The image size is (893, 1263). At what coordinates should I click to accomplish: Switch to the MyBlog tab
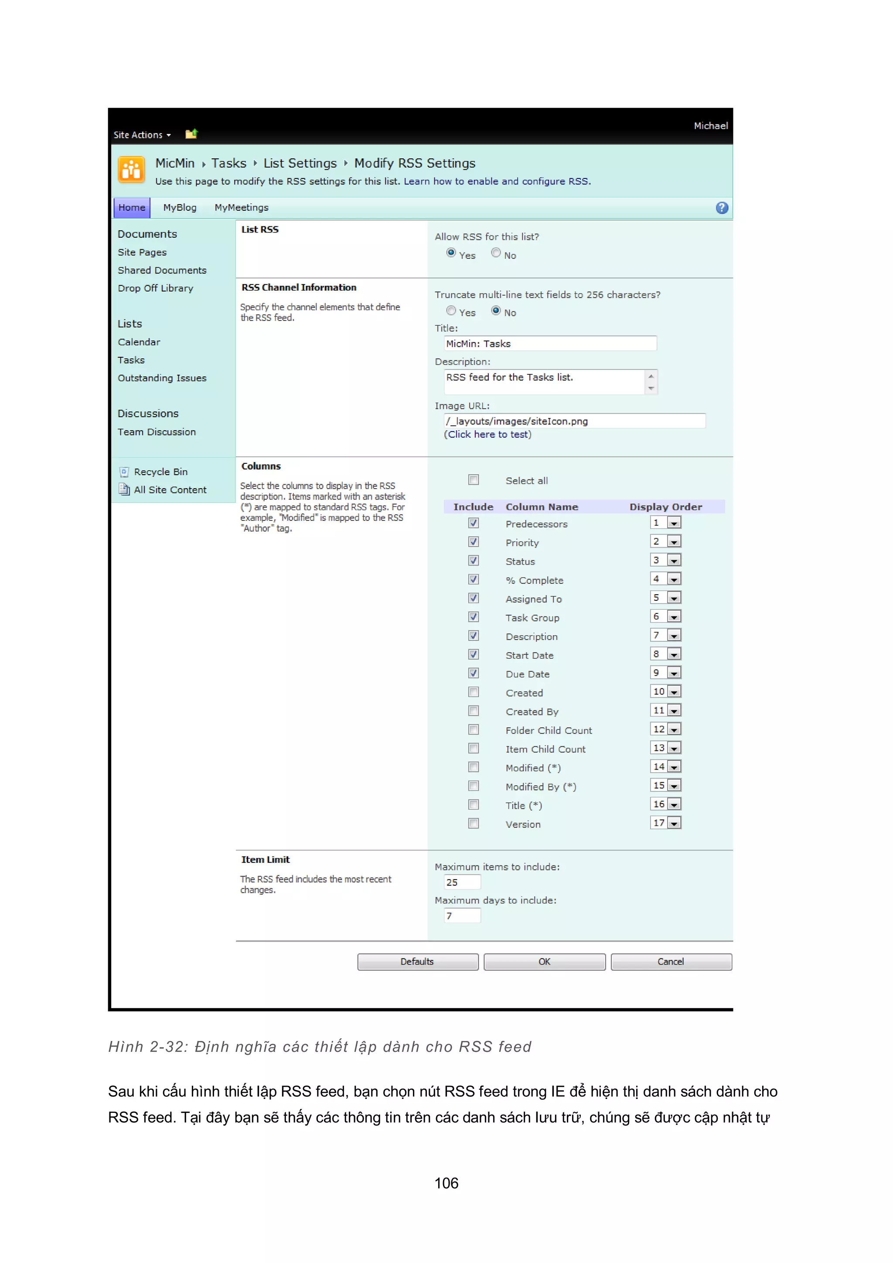(180, 207)
